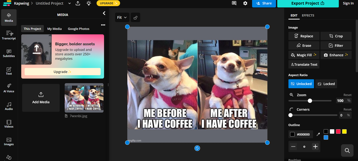Select the Unlocked aspect ratio option

pos(301,84)
